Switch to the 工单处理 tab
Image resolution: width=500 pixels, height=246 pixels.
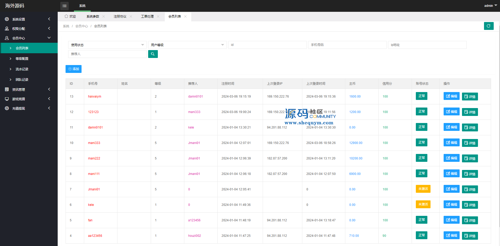point(147,16)
